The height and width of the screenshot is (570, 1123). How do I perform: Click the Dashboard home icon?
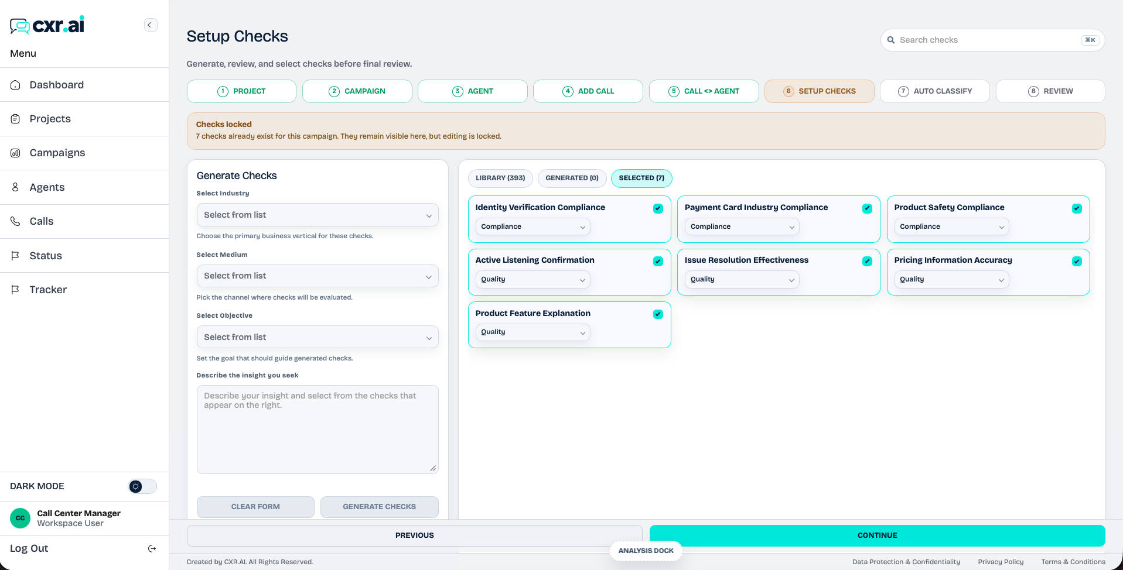(x=16, y=85)
